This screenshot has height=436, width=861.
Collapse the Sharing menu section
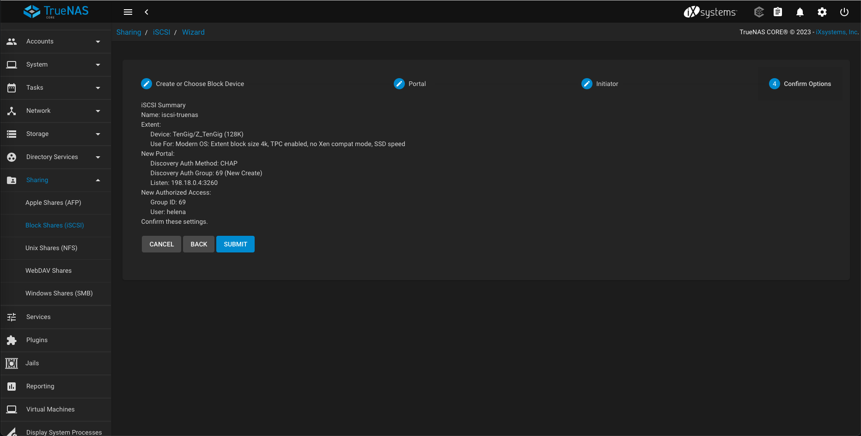pos(98,180)
